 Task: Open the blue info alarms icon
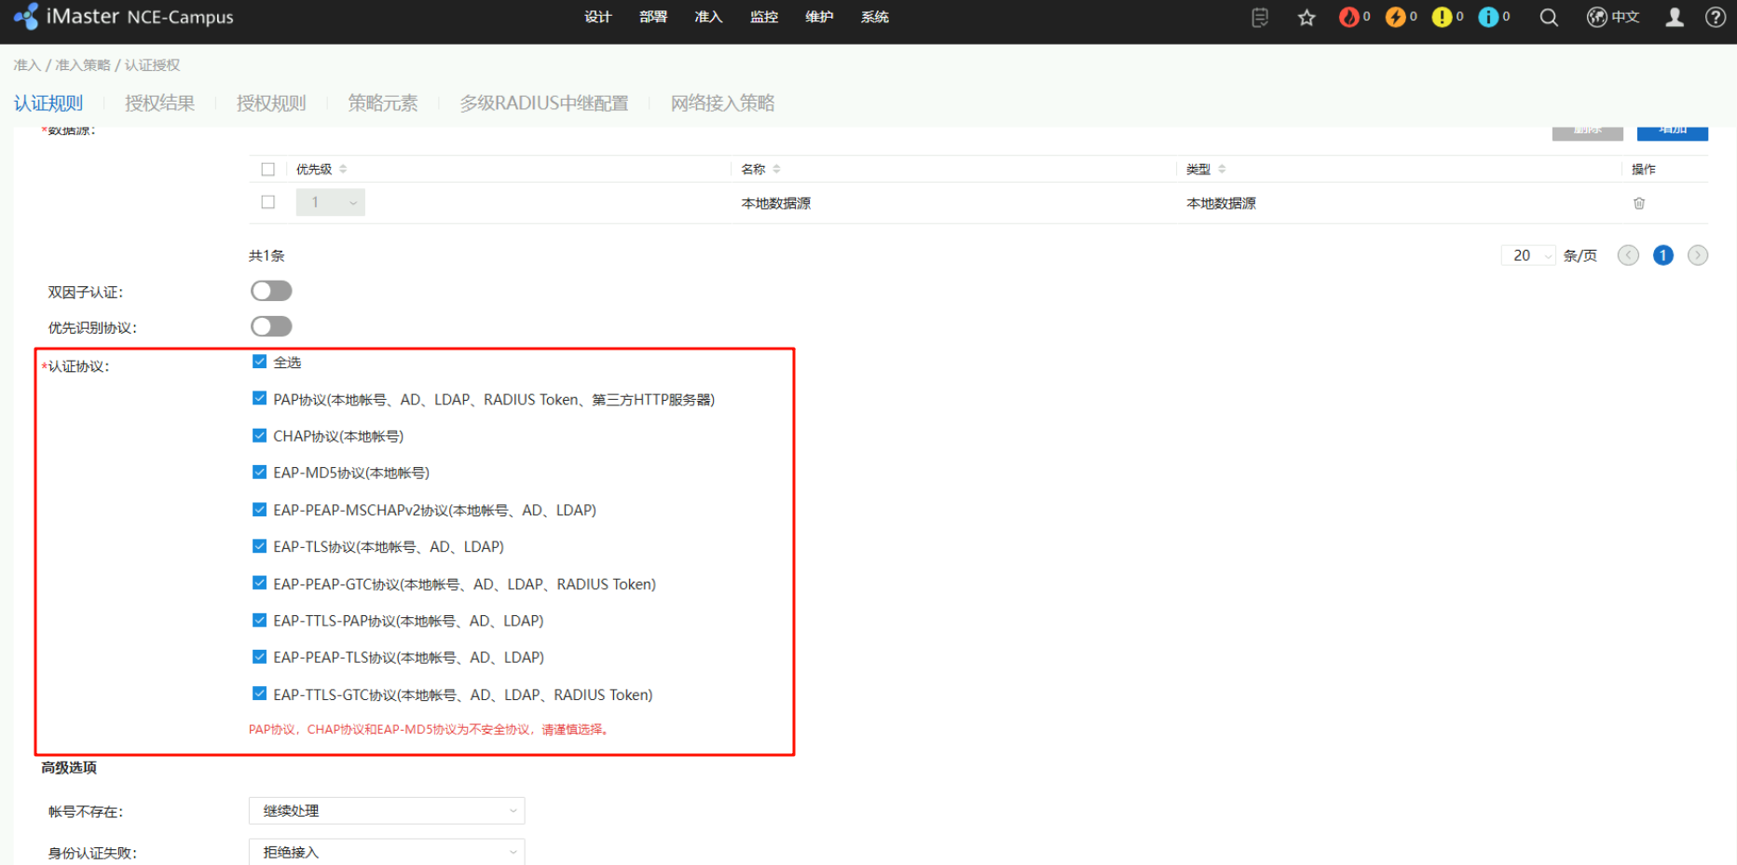pos(1488,17)
